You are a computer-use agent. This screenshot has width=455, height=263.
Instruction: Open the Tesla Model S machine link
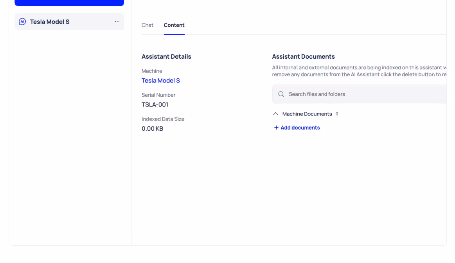[x=161, y=81]
